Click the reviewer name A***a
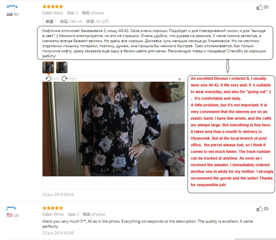This screenshot has height=240, width=276. tap(12, 7)
